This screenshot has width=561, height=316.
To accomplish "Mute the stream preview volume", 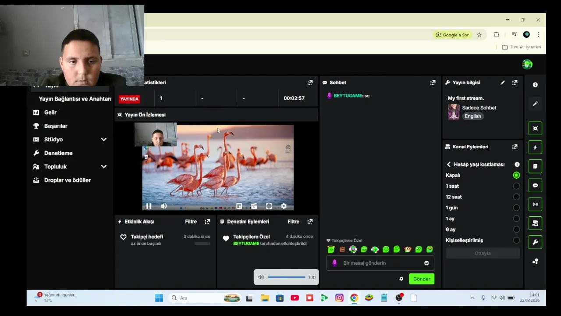I will click(163, 206).
